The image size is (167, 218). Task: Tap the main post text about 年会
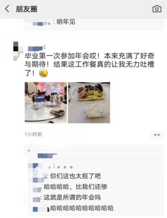(x=90, y=64)
